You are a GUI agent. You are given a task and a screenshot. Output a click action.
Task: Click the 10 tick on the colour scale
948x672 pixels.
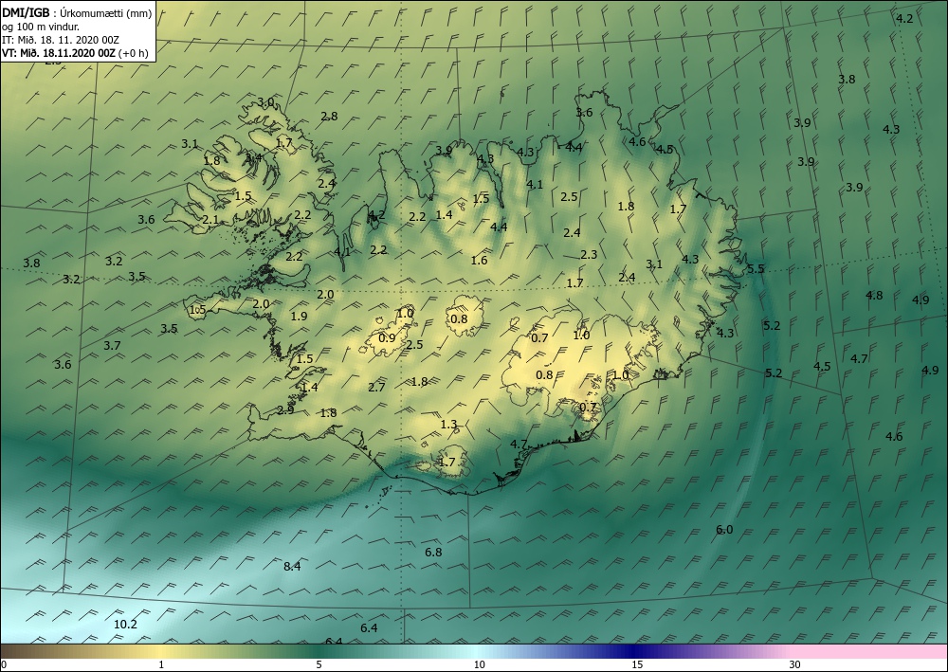tap(480, 664)
